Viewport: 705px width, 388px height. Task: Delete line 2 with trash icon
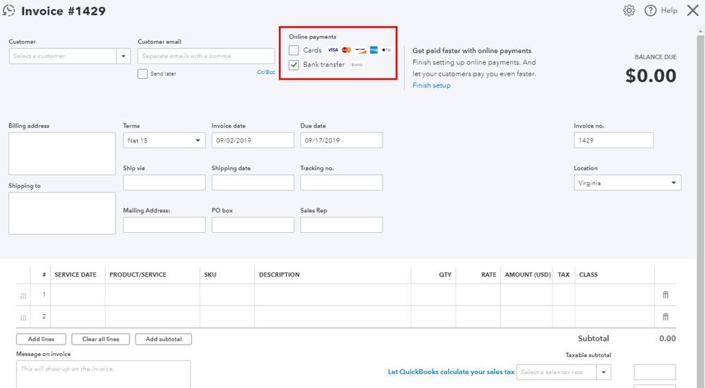click(665, 317)
